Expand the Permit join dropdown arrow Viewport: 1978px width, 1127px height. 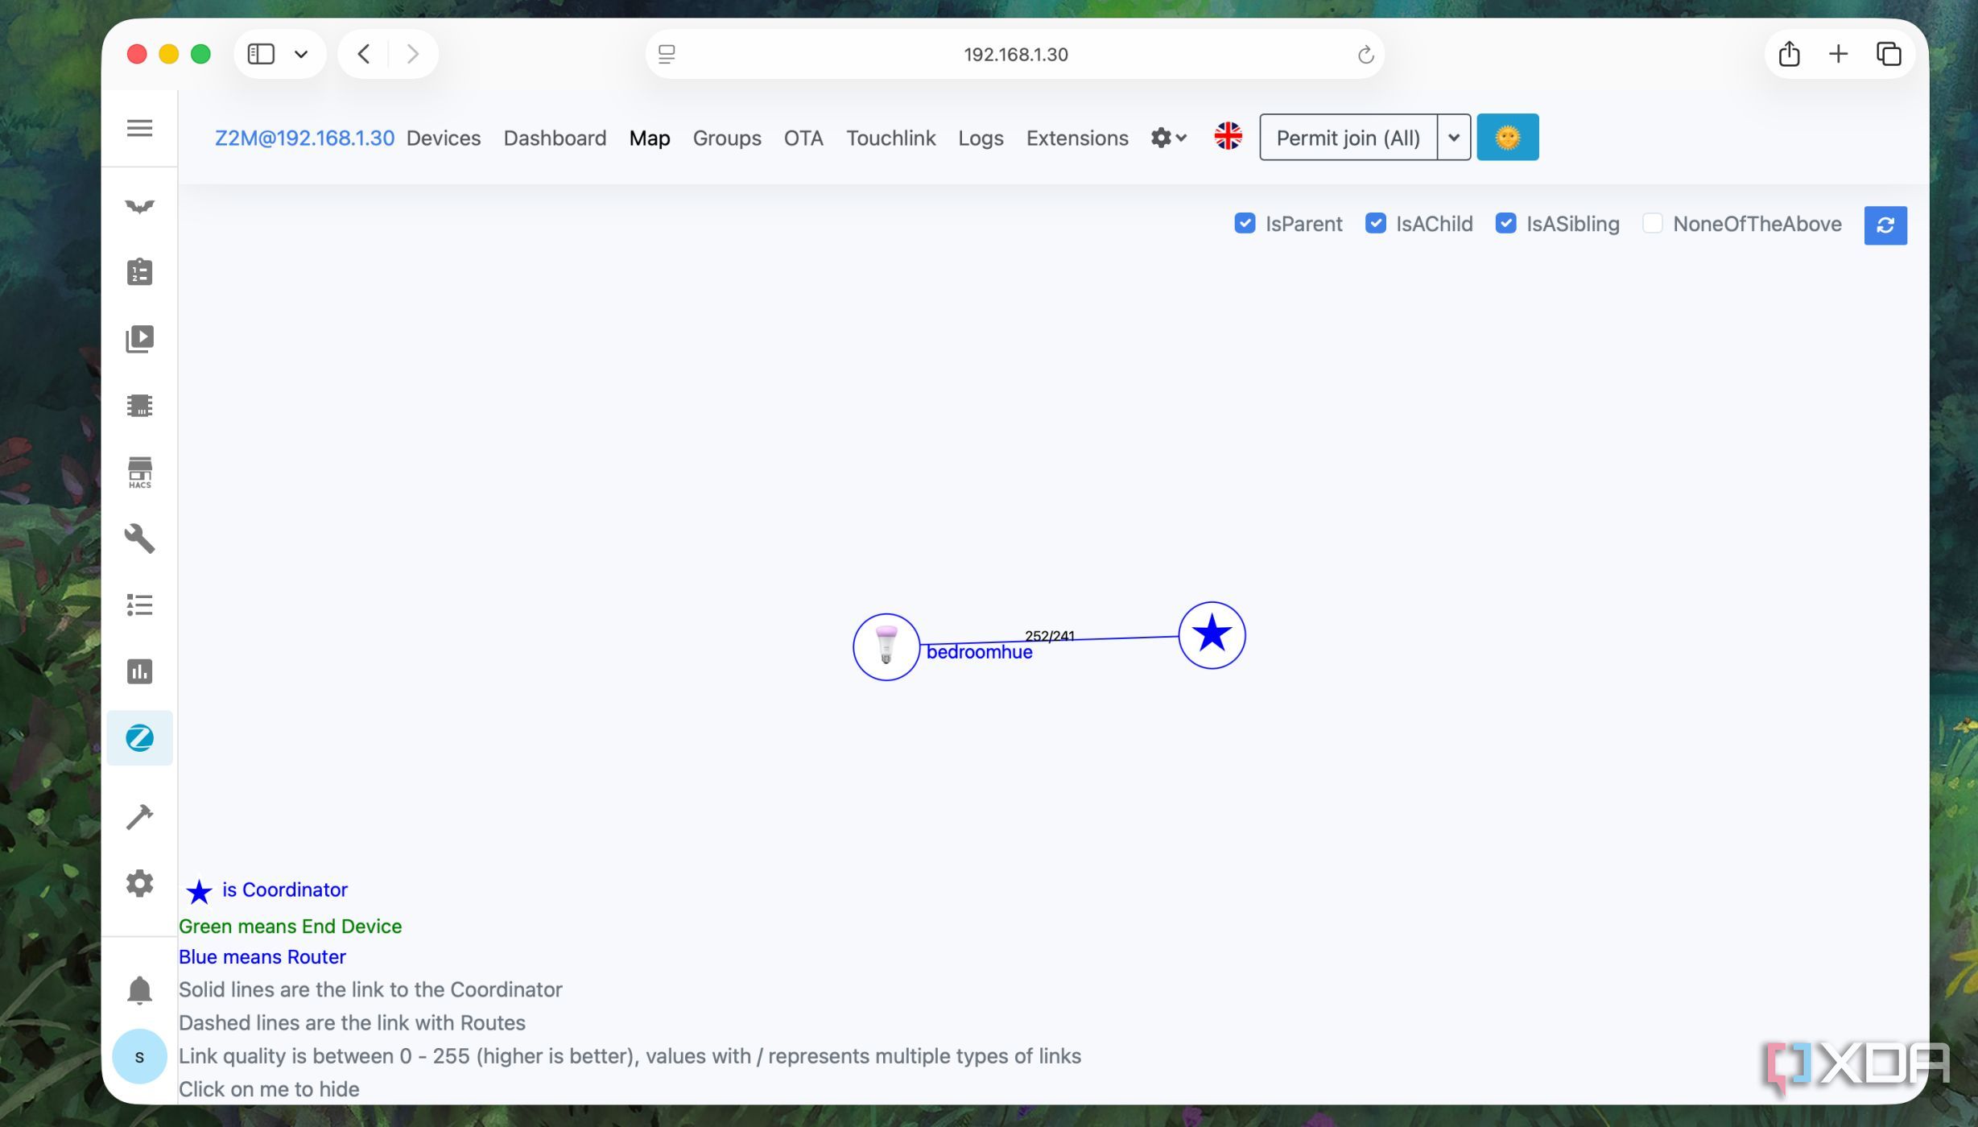[x=1453, y=137]
